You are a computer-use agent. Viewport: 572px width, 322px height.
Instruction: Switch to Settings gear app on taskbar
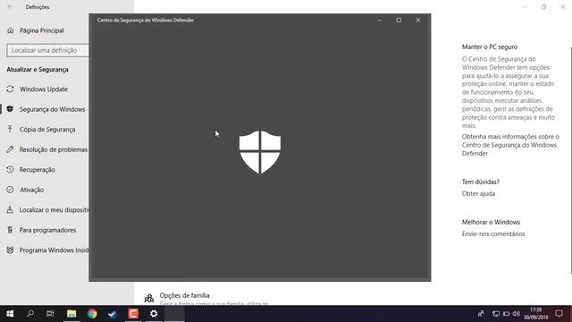[154, 314]
